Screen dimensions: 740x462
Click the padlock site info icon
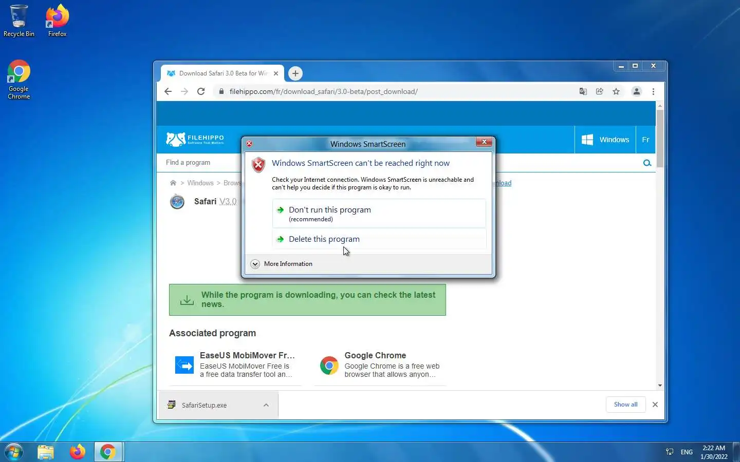pyautogui.click(x=221, y=91)
